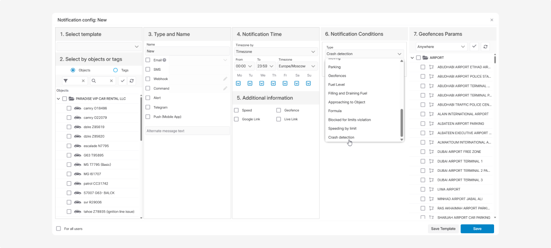Click the Save Template button
The image size is (551, 248).
point(443,229)
